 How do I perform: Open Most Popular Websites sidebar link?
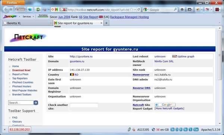[x=25, y=91]
